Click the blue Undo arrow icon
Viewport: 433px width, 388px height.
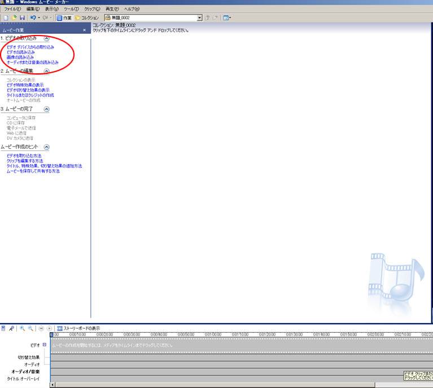pyautogui.click(x=33, y=17)
